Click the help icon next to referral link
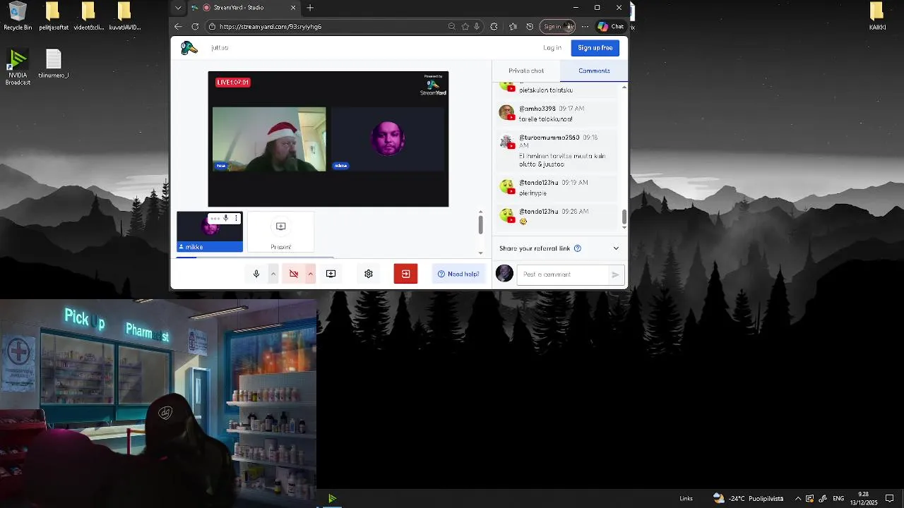 578,248
